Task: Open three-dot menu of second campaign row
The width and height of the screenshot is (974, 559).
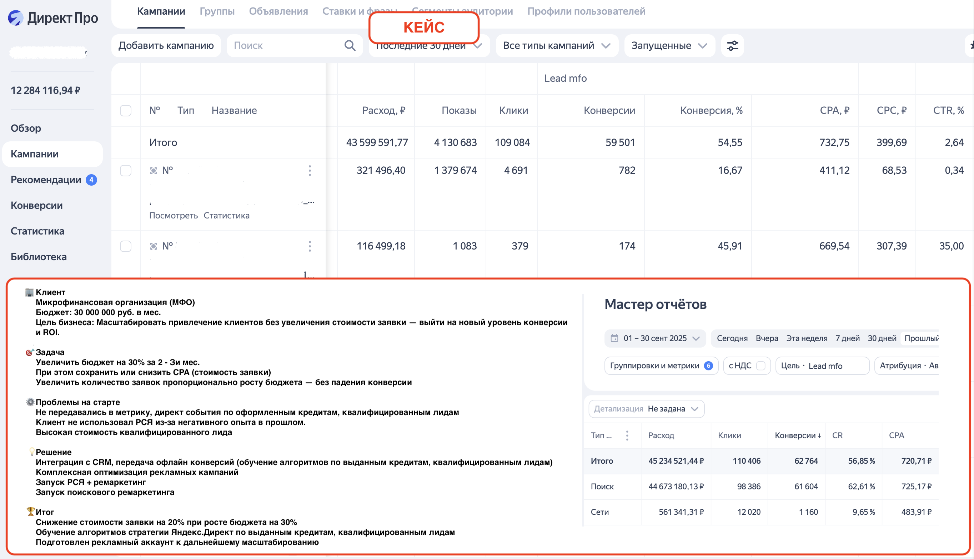Action: (x=310, y=246)
